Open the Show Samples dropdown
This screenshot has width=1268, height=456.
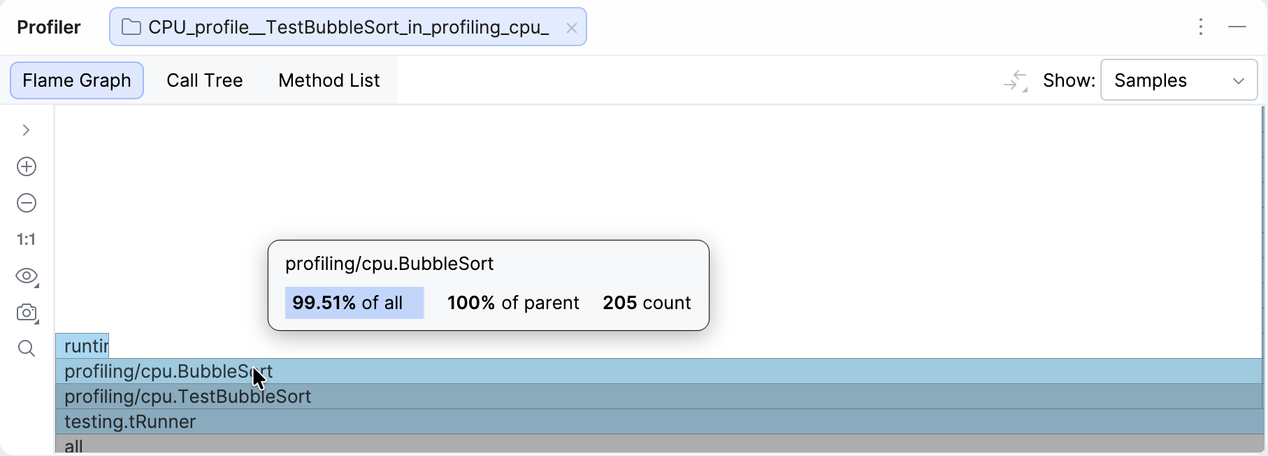pos(1179,80)
